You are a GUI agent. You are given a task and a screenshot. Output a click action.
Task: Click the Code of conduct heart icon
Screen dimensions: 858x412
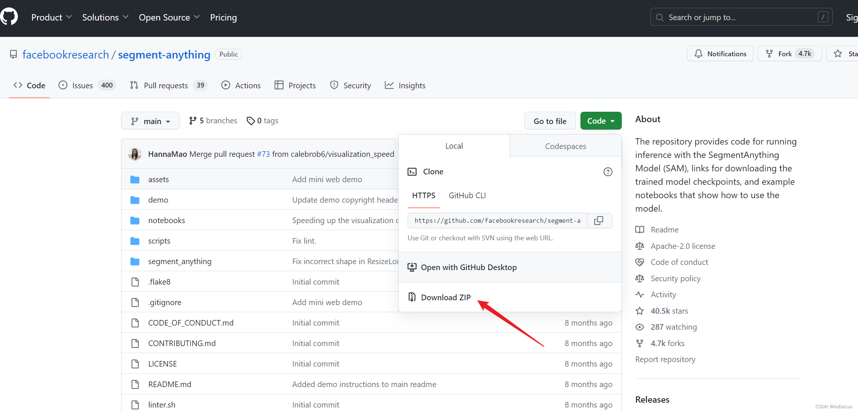(640, 262)
